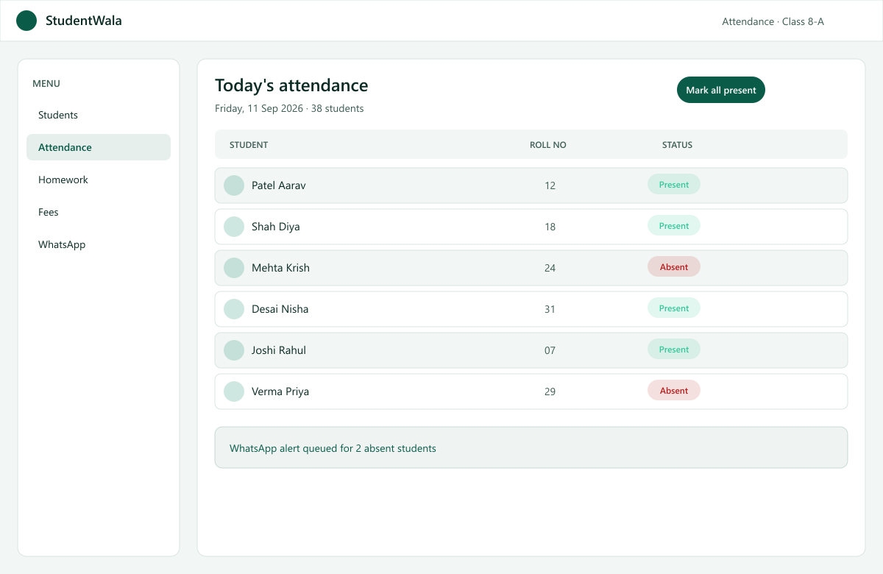The image size is (883, 574).
Task: Click Verma Priya's avatar circle
Action: click(234, 391)
